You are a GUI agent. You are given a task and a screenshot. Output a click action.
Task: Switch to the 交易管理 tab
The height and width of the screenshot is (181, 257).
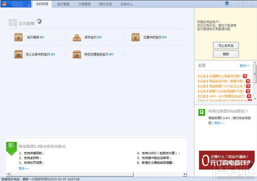pyautogui.click(x=84, y=4)
